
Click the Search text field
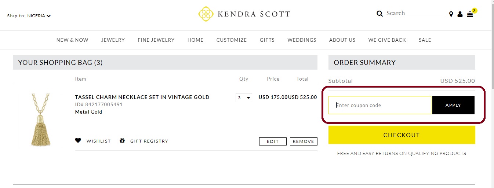415,13
